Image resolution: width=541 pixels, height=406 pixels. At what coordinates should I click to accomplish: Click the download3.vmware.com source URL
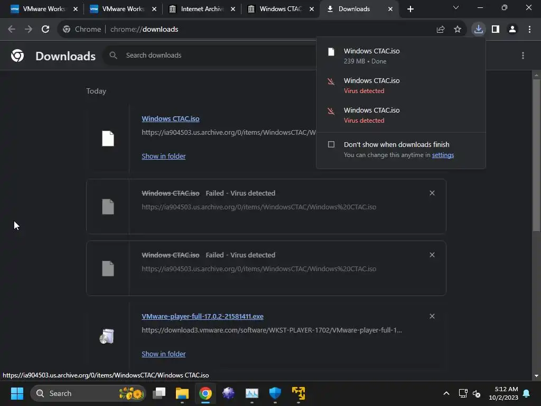click(x=272, y=330)
